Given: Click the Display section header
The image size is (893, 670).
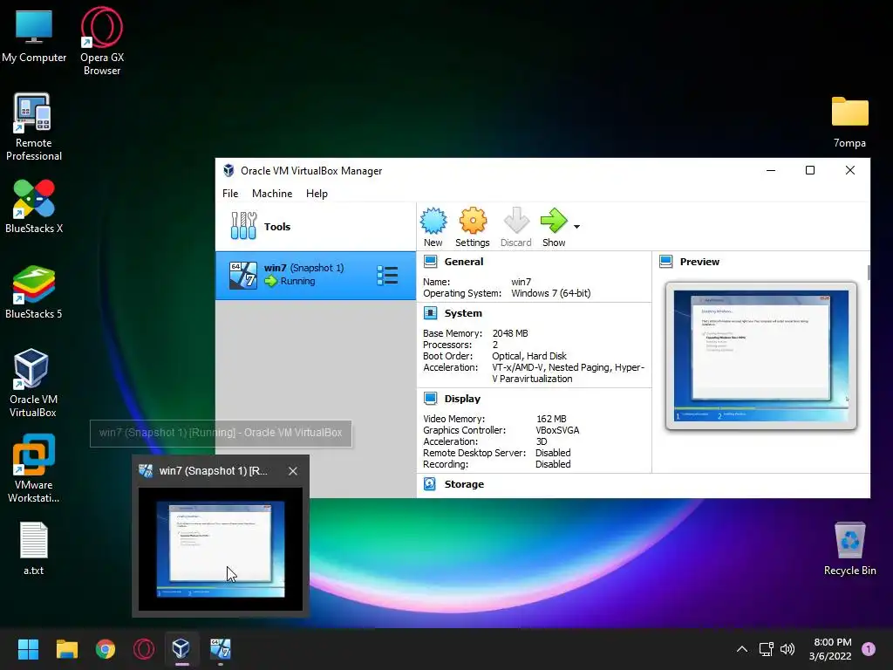Looking at the screenshot, I should click(462, 398).
